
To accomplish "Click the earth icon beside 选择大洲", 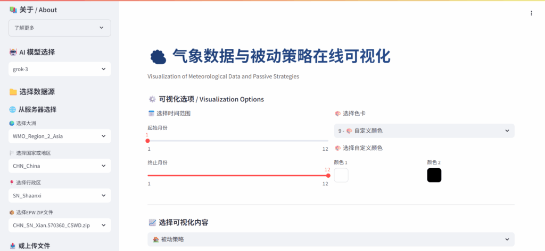I will [12, 123].
